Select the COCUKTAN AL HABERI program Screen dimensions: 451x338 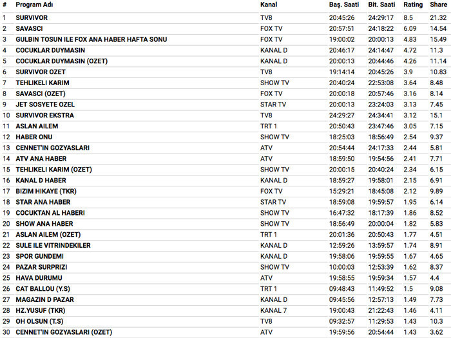pyautogui.click(x=50, y=213)
